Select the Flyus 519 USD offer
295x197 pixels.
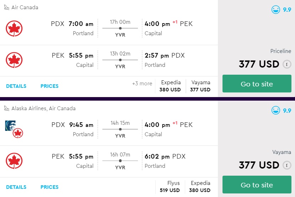click(170, 187)
